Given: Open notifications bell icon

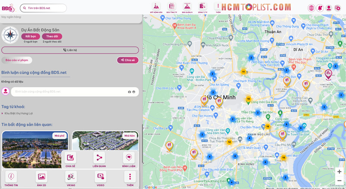Looking at the screenshot, I should (320, 8).
